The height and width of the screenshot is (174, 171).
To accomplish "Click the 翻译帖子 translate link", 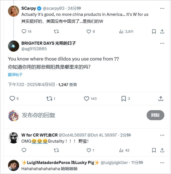I will click(x=15, y=75).
